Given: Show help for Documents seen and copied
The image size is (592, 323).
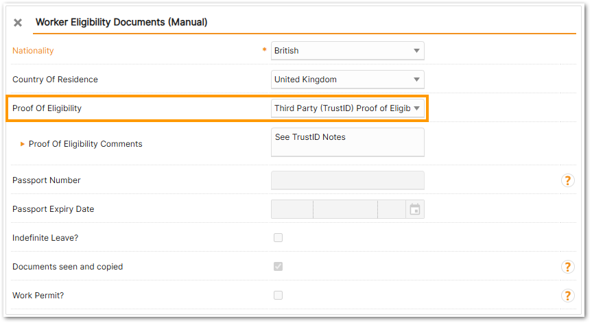Looking at the screenshot, I should click(x=567, y=267).
